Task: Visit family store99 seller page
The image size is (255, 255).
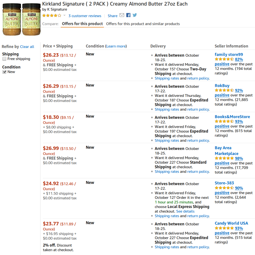Action: click(229, 54)
